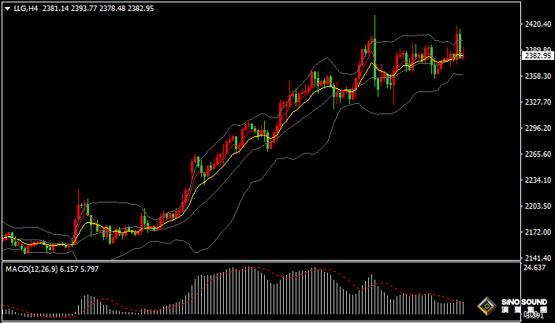The height and width of the screenshot is (323, 555).
Task: Click the opening price value 2381.14
Action: 55,9
